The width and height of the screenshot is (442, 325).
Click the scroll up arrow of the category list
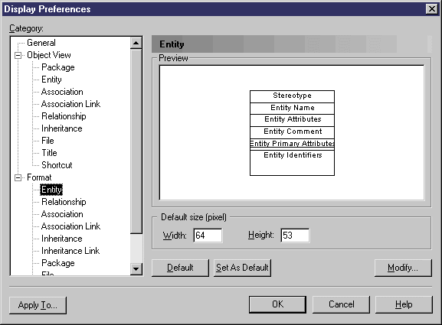136,43
